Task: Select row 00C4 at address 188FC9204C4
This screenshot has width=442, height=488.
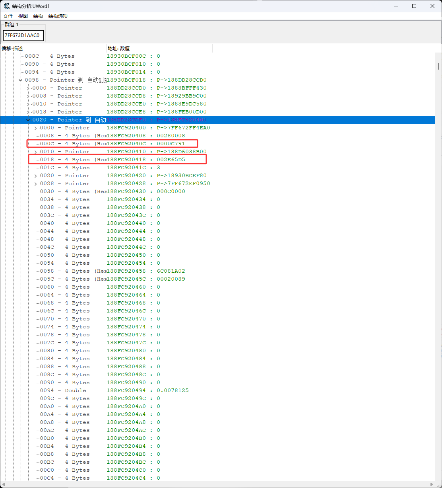Action: pos(217,478)
